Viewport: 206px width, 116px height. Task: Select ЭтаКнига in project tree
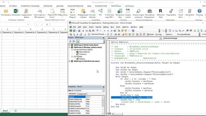tap(83, 54)
